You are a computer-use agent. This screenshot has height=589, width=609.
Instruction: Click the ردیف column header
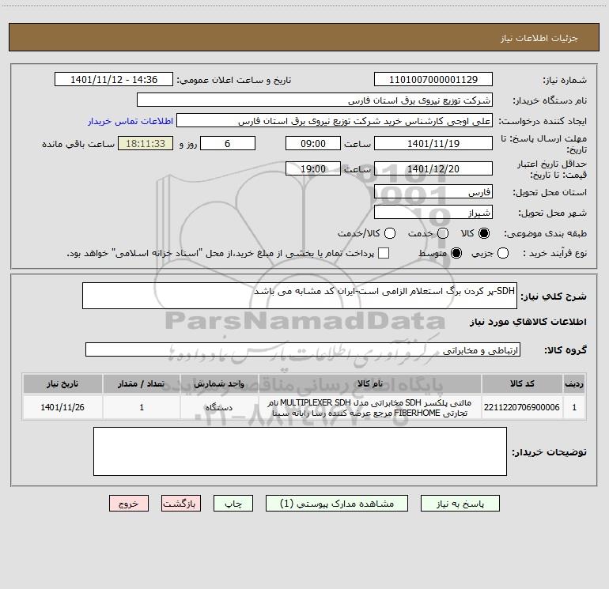pos(574,383)
